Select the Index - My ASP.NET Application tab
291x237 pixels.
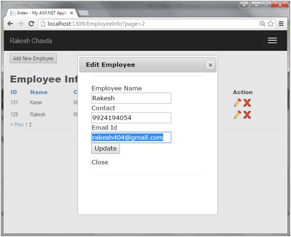(x=41, y=12)
